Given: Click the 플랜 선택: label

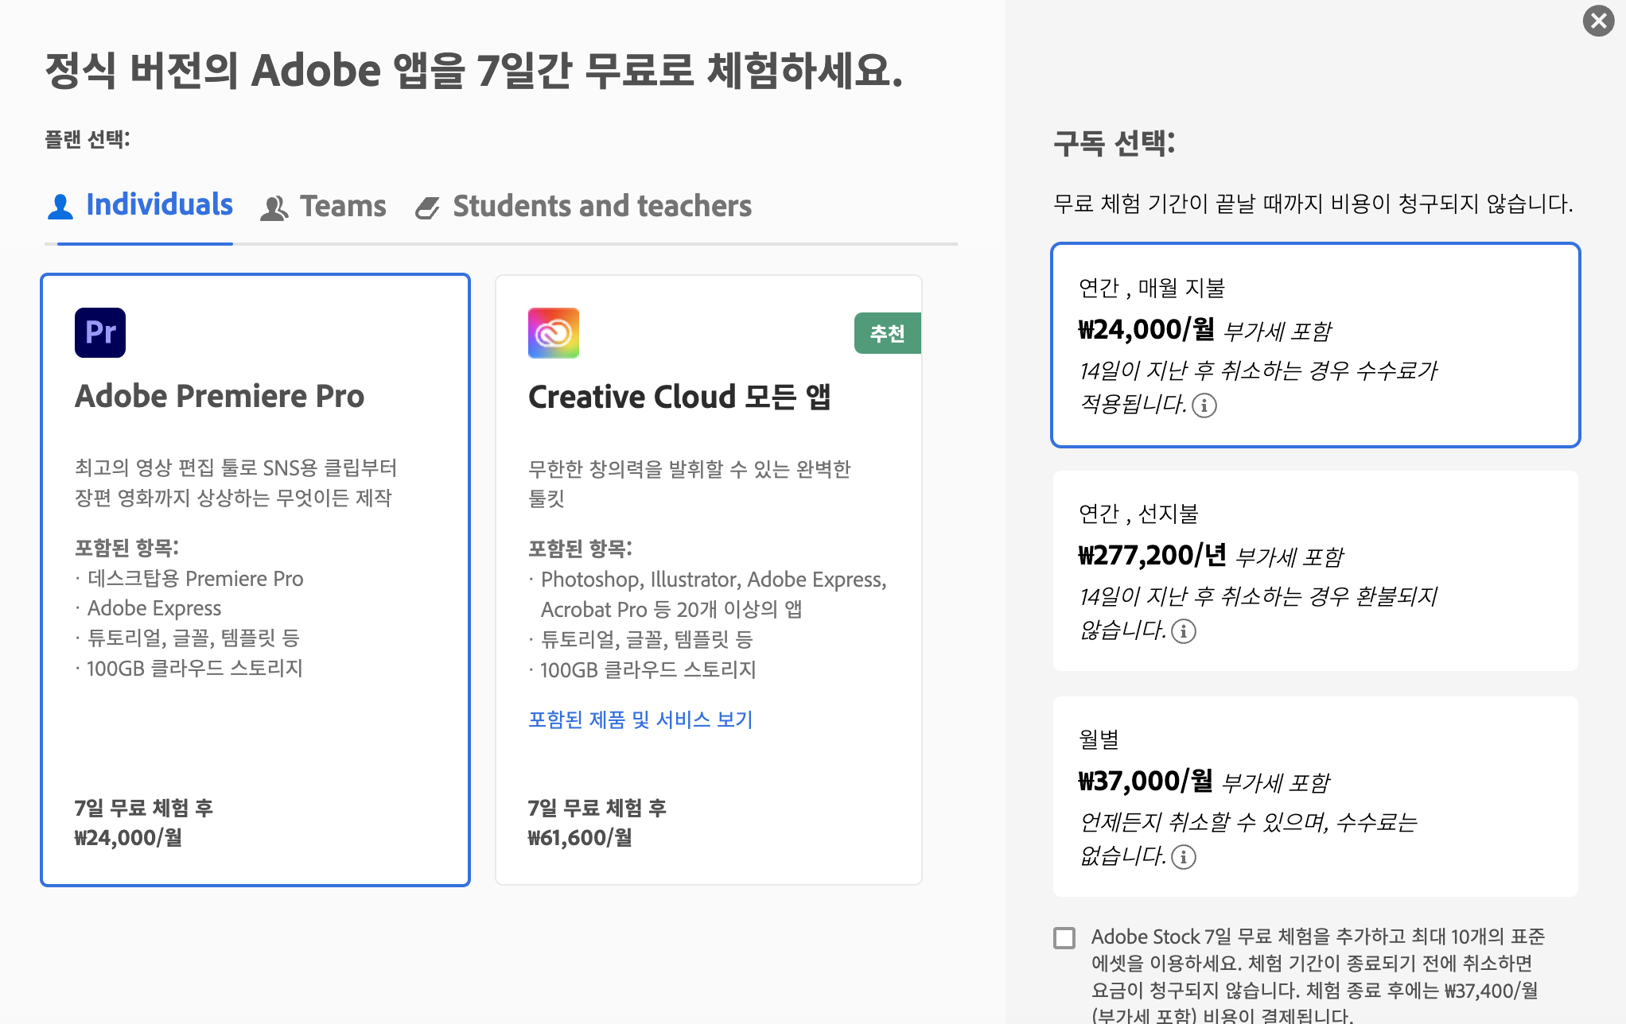Looking at the screenshot, I should click(x=88, y=140).
